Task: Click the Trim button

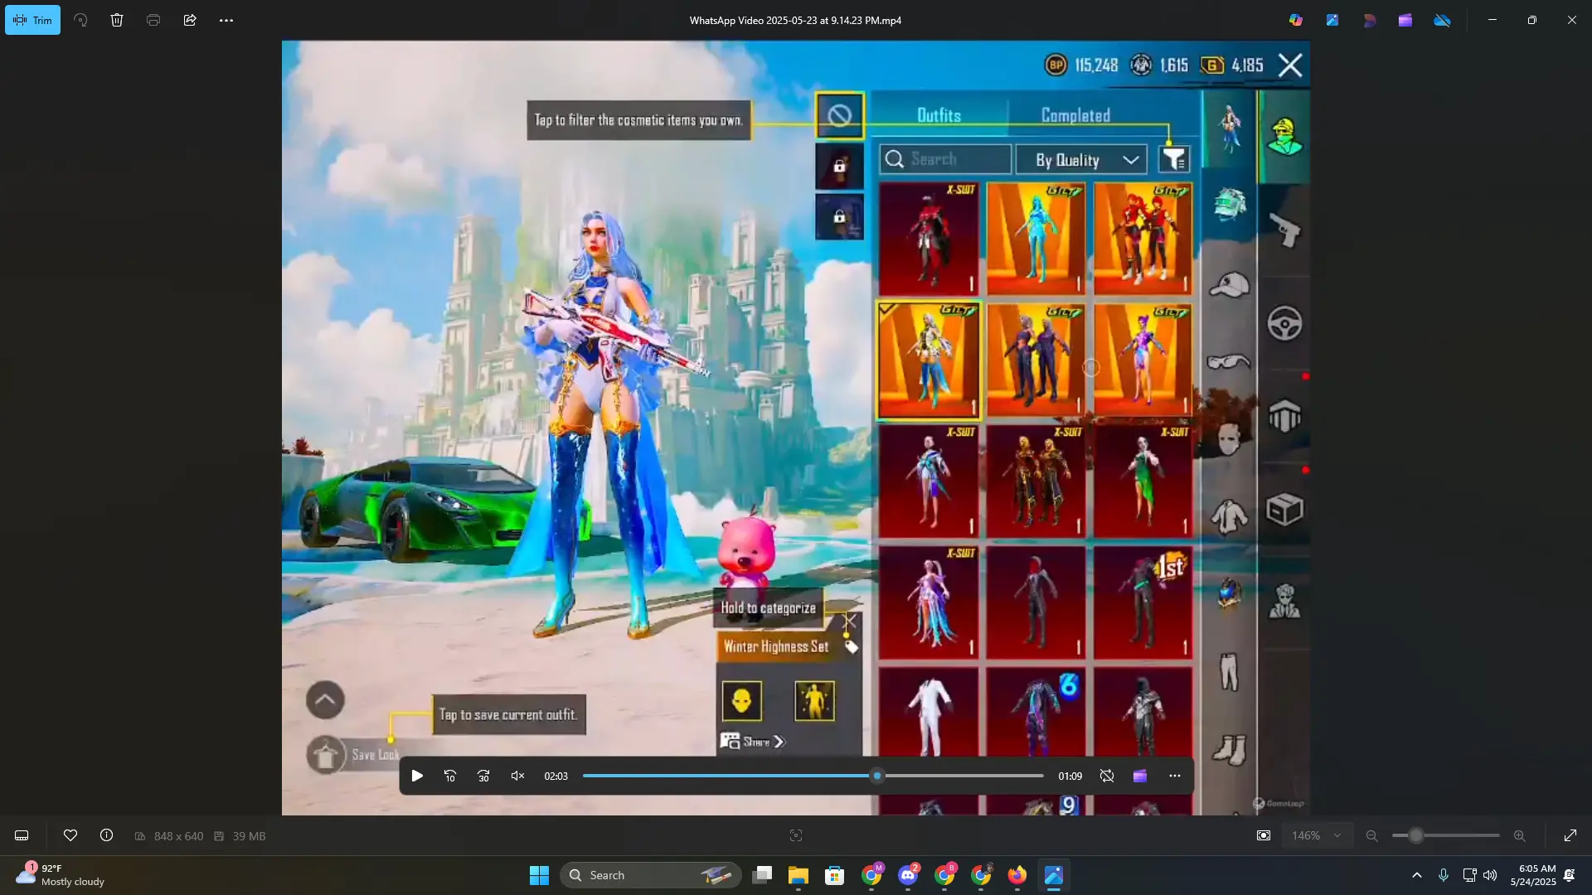Action: pos(32,20)
